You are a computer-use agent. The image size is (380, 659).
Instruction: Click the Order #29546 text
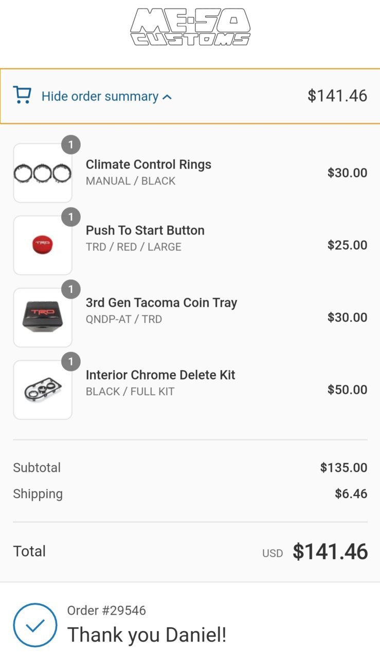coord(106,611)
